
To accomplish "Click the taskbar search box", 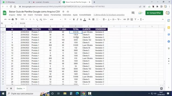I will click(28, 94).
